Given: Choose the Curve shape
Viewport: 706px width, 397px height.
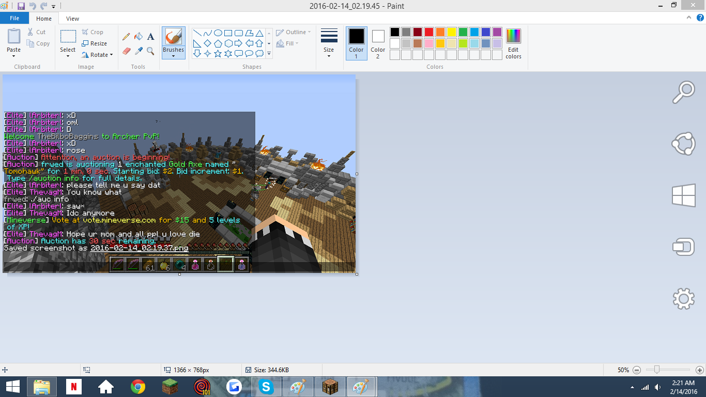Looking at the screenshot, I should [207, 33].
